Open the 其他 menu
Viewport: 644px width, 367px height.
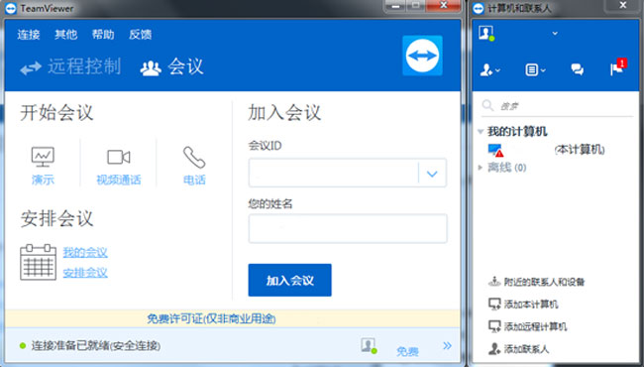pos(65,35)
